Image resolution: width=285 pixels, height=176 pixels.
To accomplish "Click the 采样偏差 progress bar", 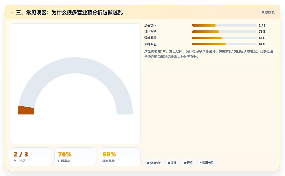I will [x=224, y=44].
